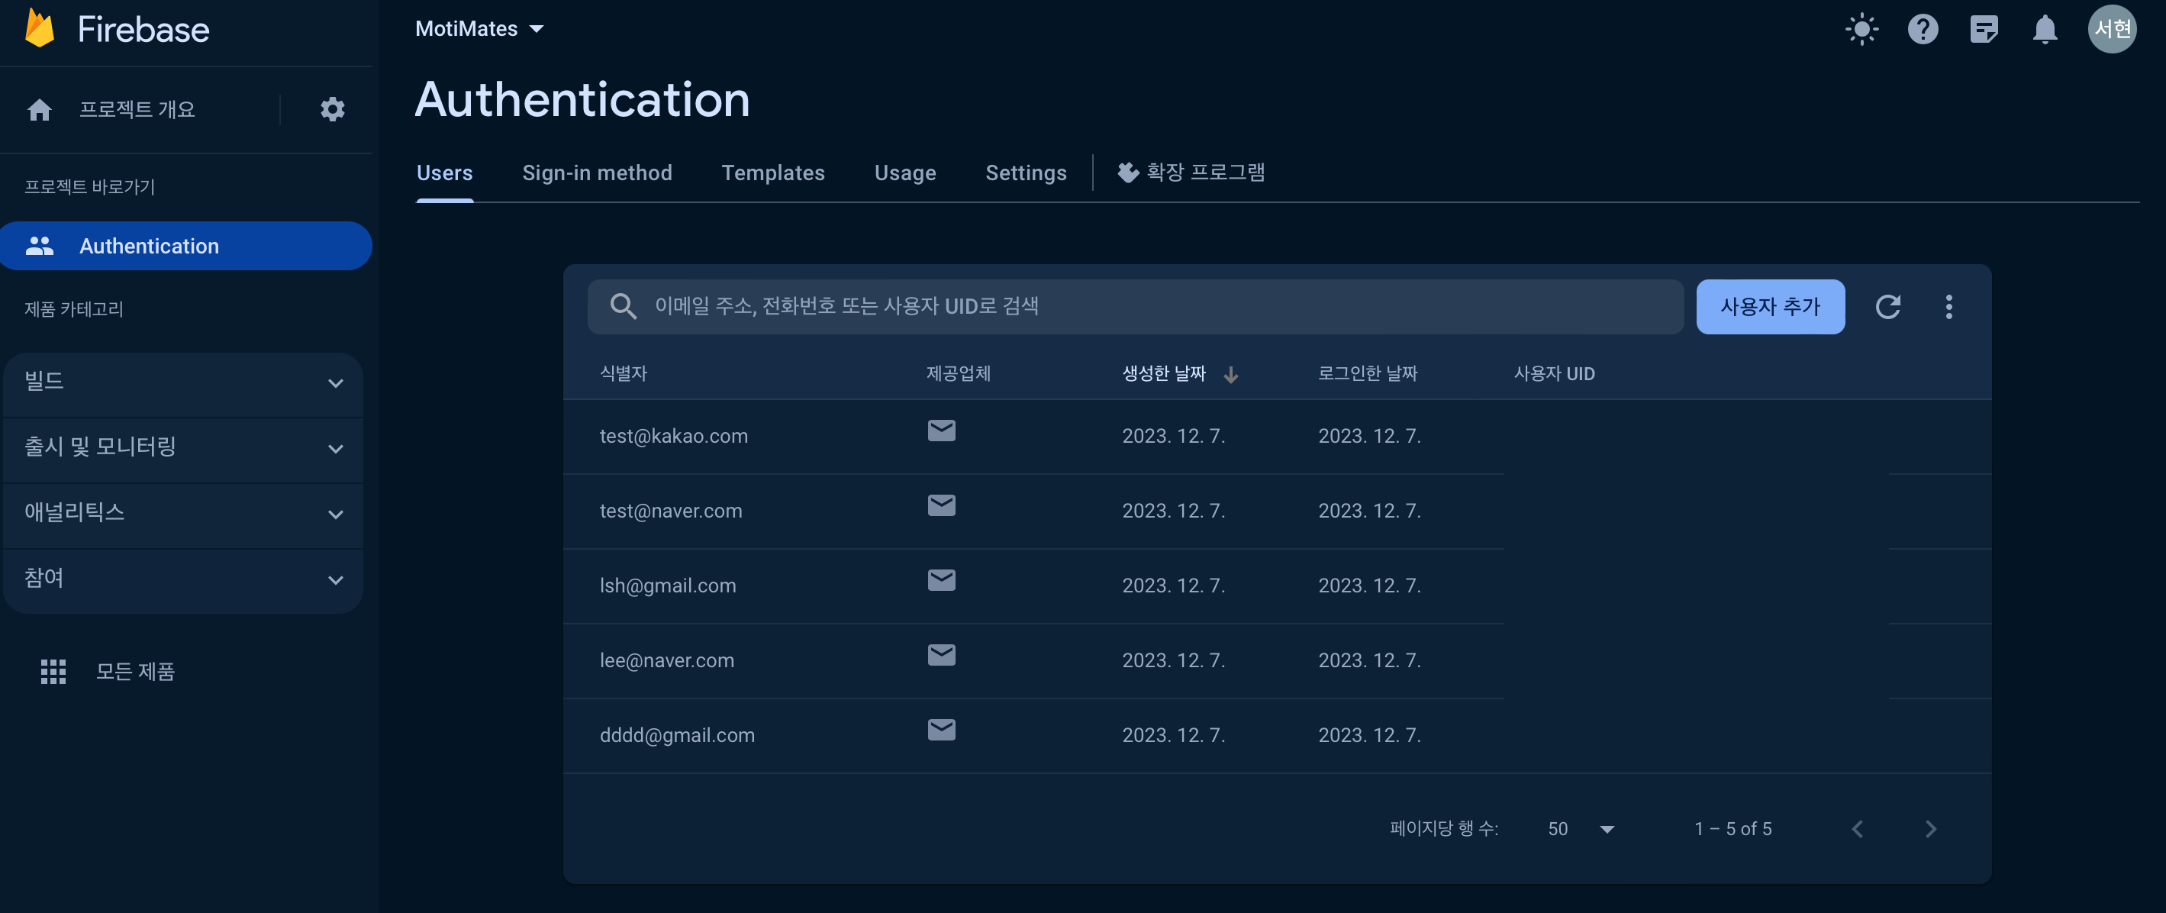2166x913 pixels.
Task: Open the project settings gear icon
Action: tap(332, 109)
